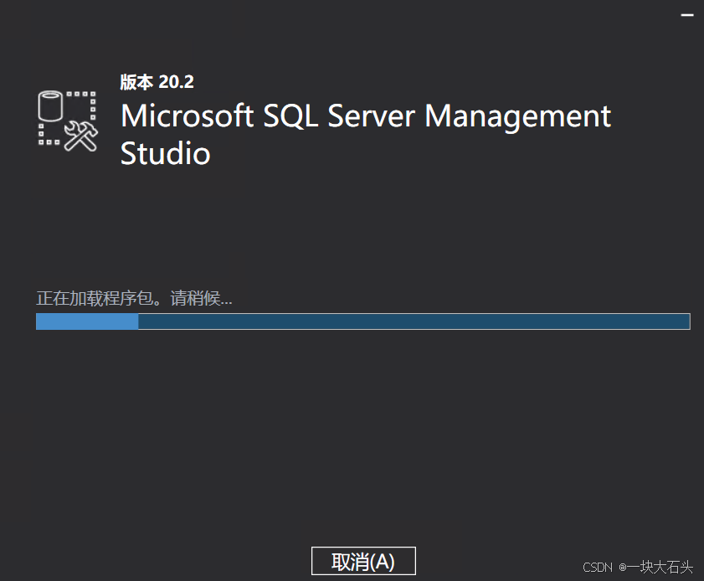
Task: Click the 版本 20.2 version label
Action: click(157, 82)
